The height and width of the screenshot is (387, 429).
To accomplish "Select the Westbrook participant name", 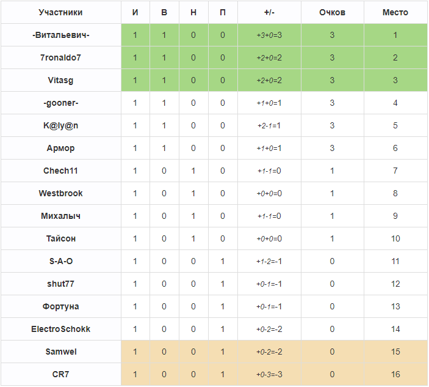I will [x=60, y=193].
